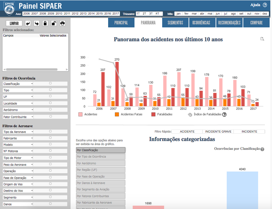The height and width of the screenshot is (209, 272).
Task: Open help icon next to Índice de Fatalidades
Action: click(x=224, y=115)
